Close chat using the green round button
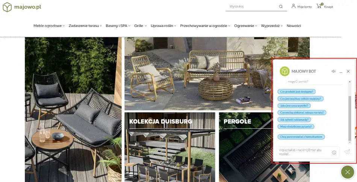 [x=348, y=172]
